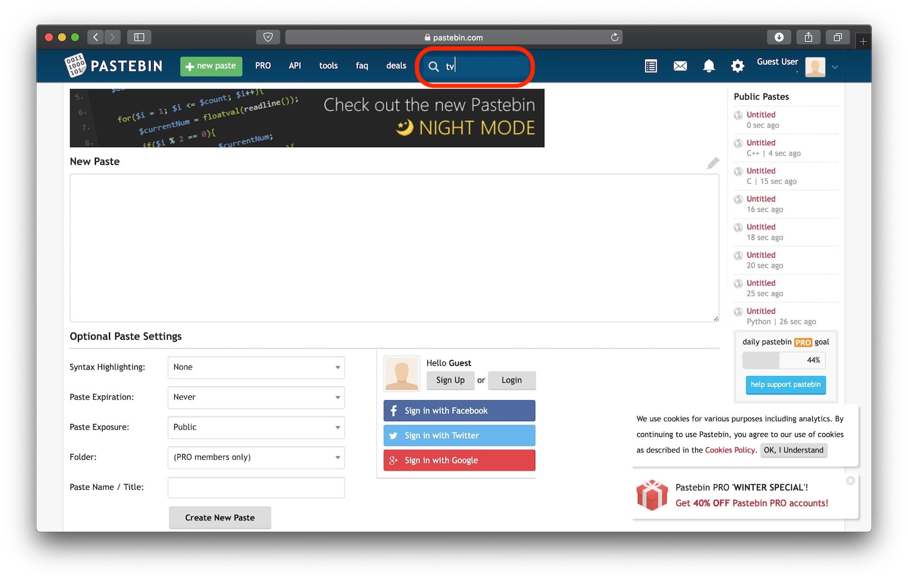Viewport: 908px width, 580px height.
Task: Show Safari downloads
Action: (779, 37)
